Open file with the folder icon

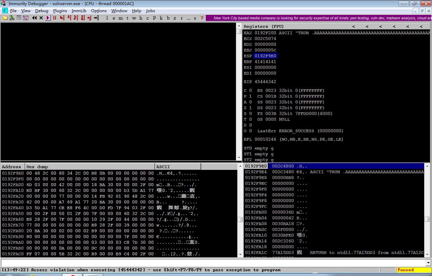(5, 18)
